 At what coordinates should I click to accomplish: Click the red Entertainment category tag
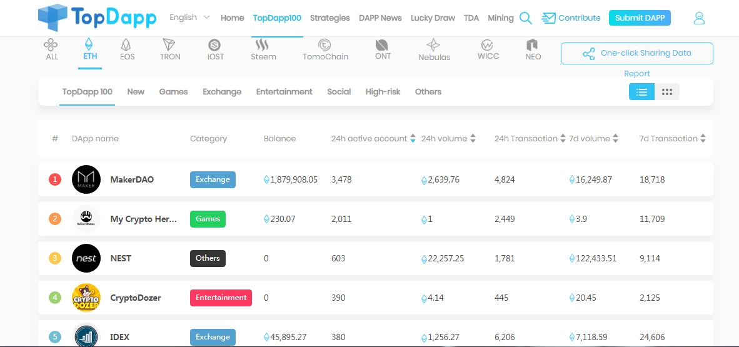tap(221, 298)
